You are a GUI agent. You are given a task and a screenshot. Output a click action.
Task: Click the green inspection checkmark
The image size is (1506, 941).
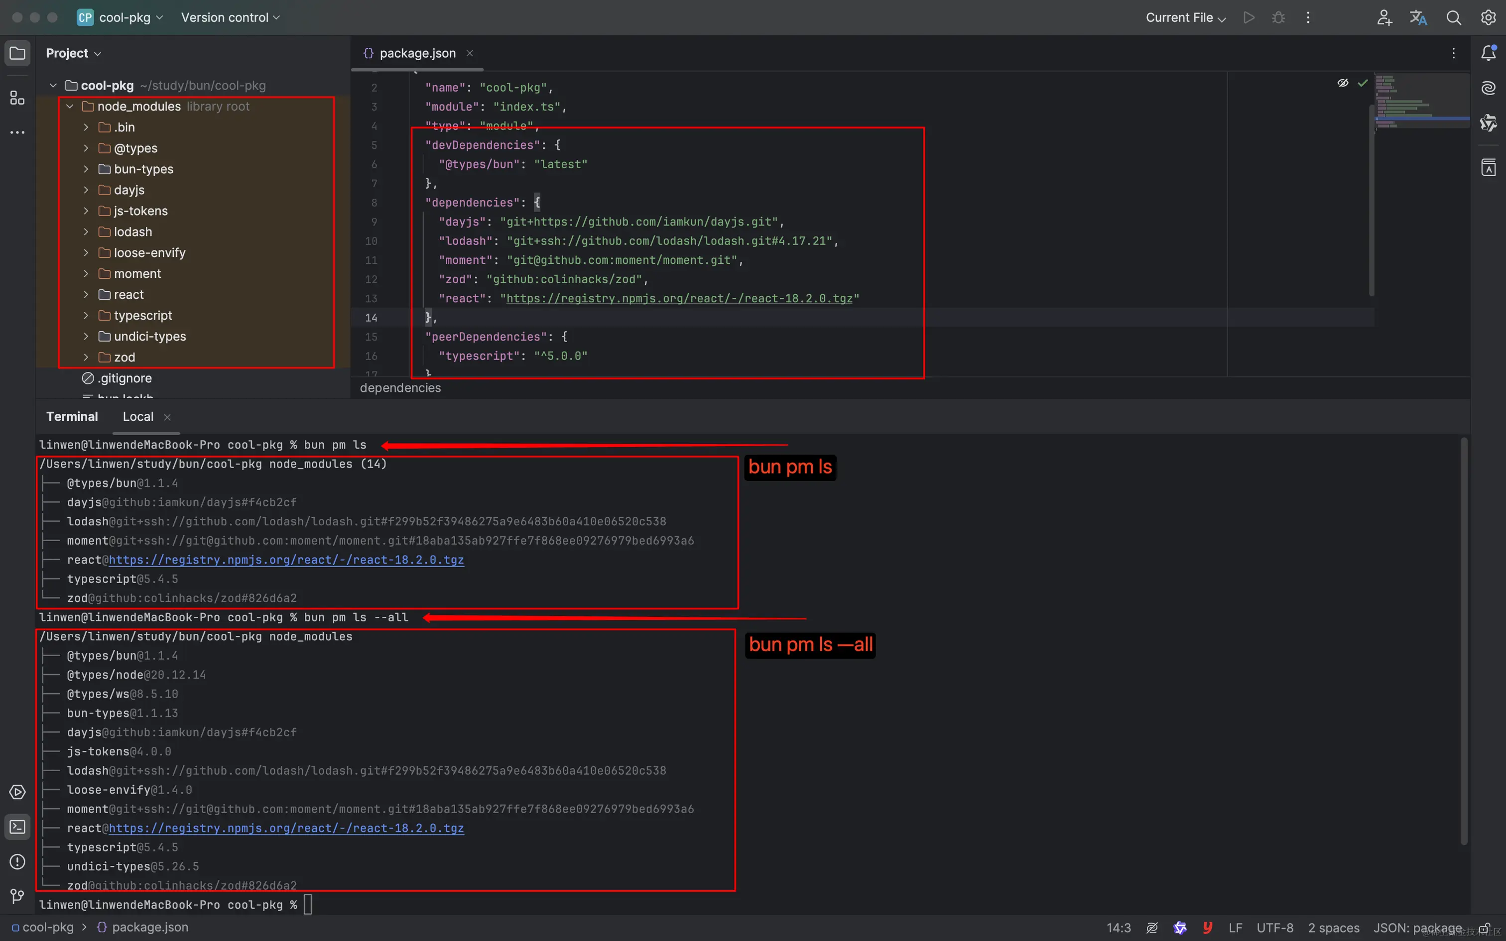(x=1362, y=83)
